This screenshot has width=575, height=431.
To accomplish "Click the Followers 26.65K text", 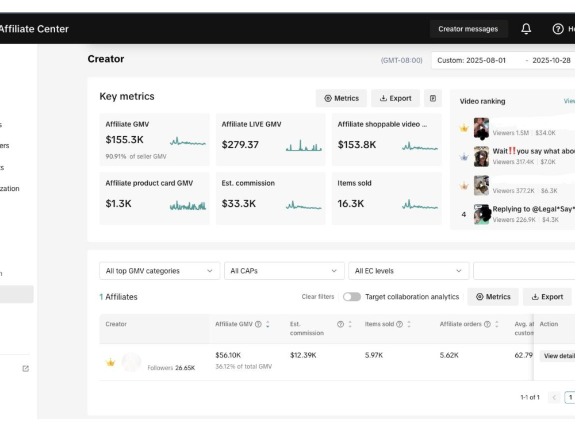I will [171, 368].
